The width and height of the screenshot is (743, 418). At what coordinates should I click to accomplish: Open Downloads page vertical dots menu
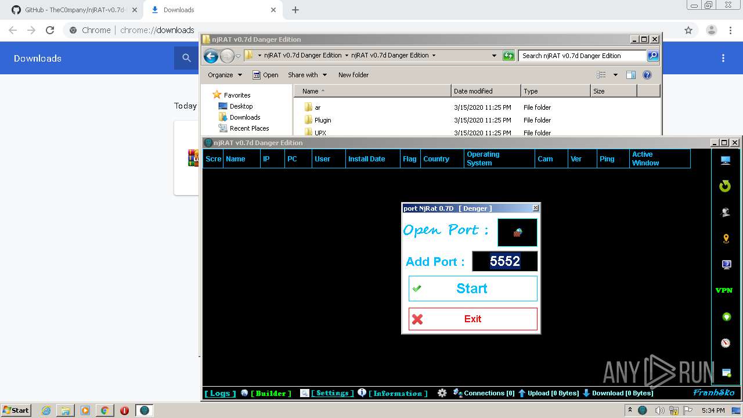tap(723, 58)
